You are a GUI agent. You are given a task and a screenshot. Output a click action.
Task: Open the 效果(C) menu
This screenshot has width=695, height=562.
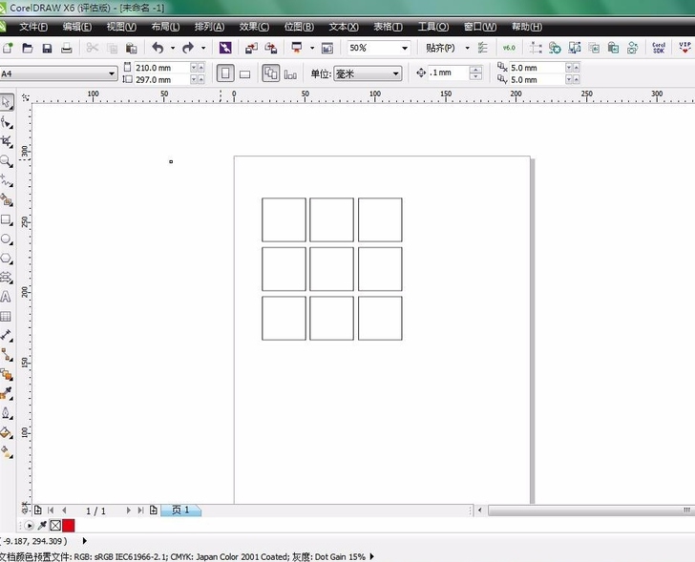[253, 27]
